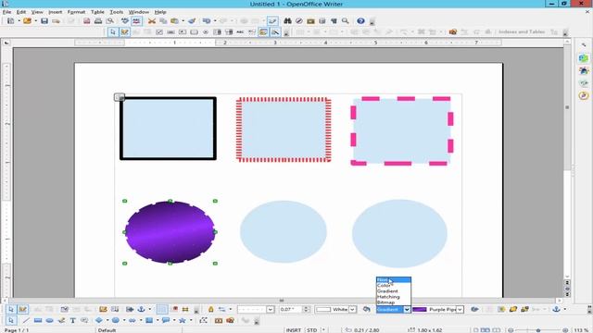Image resolution: width=593 pixels, height=333 pixels.
Task: Toggle Form Design Mode button
Action: [124, 32]
